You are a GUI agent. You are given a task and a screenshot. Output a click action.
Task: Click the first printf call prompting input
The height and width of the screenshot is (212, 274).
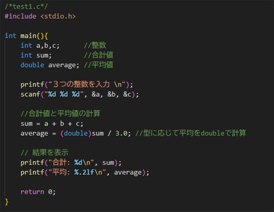77,84
